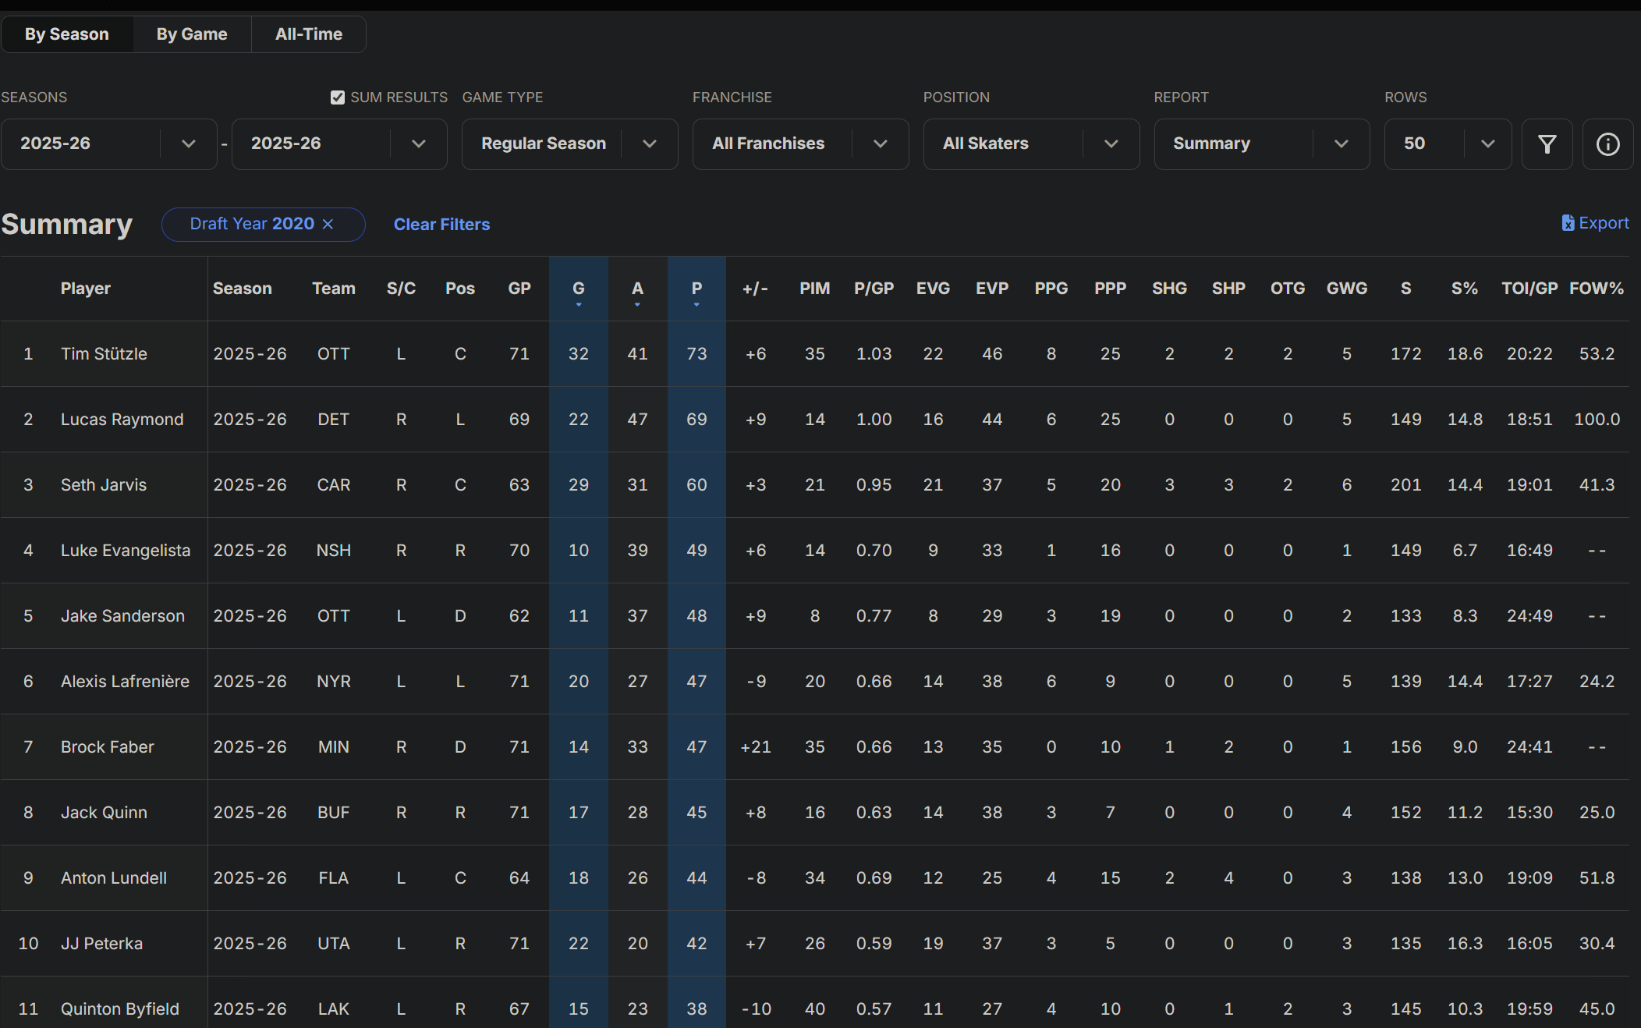Open Tim Stützle player link
The width and height of the screenshot is (1641, 1028).
(x=104, y=354)
